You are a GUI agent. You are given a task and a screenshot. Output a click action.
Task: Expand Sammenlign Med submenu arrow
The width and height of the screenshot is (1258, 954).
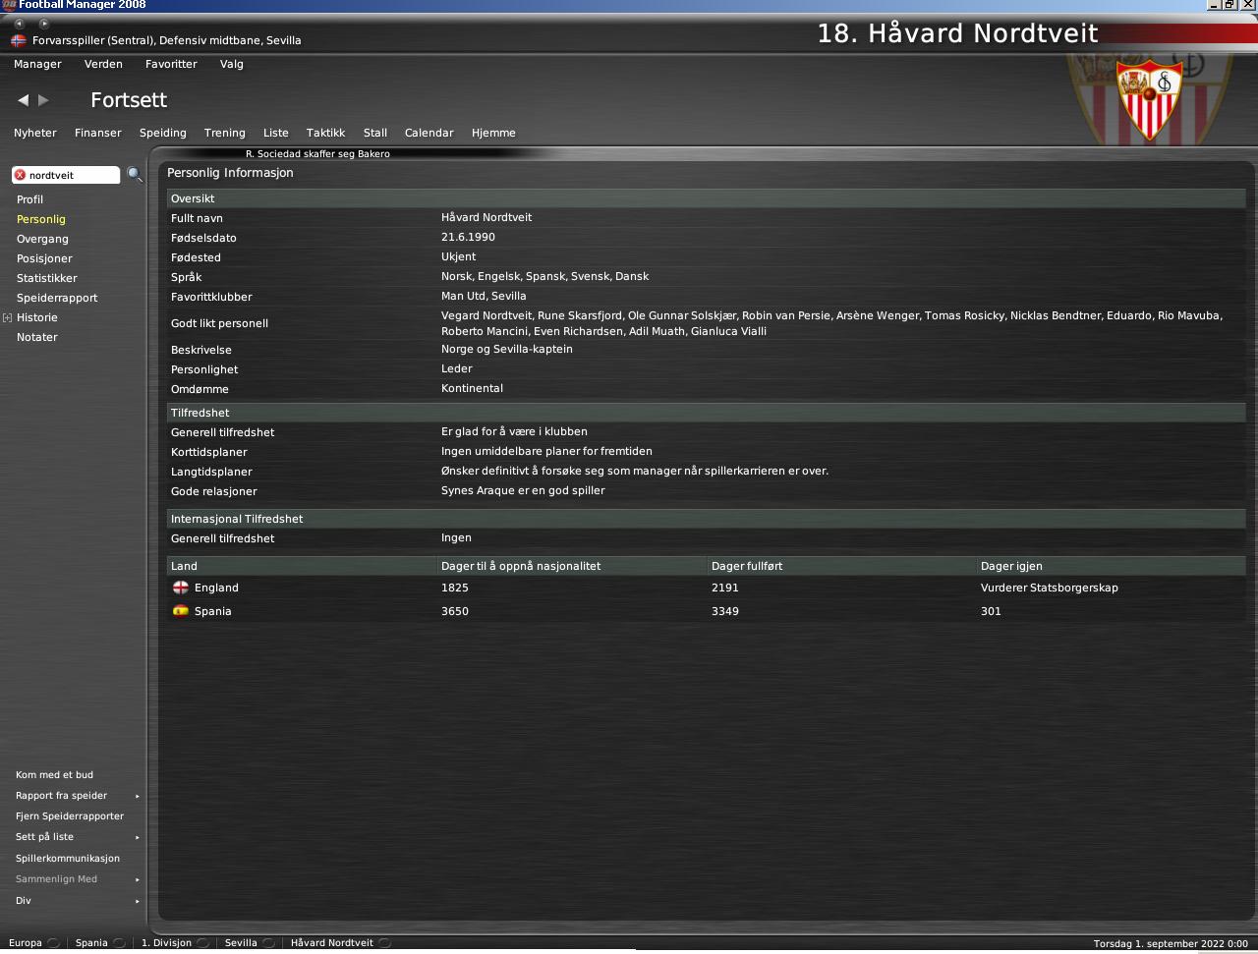pyautogui.click(x=138, y=879)
